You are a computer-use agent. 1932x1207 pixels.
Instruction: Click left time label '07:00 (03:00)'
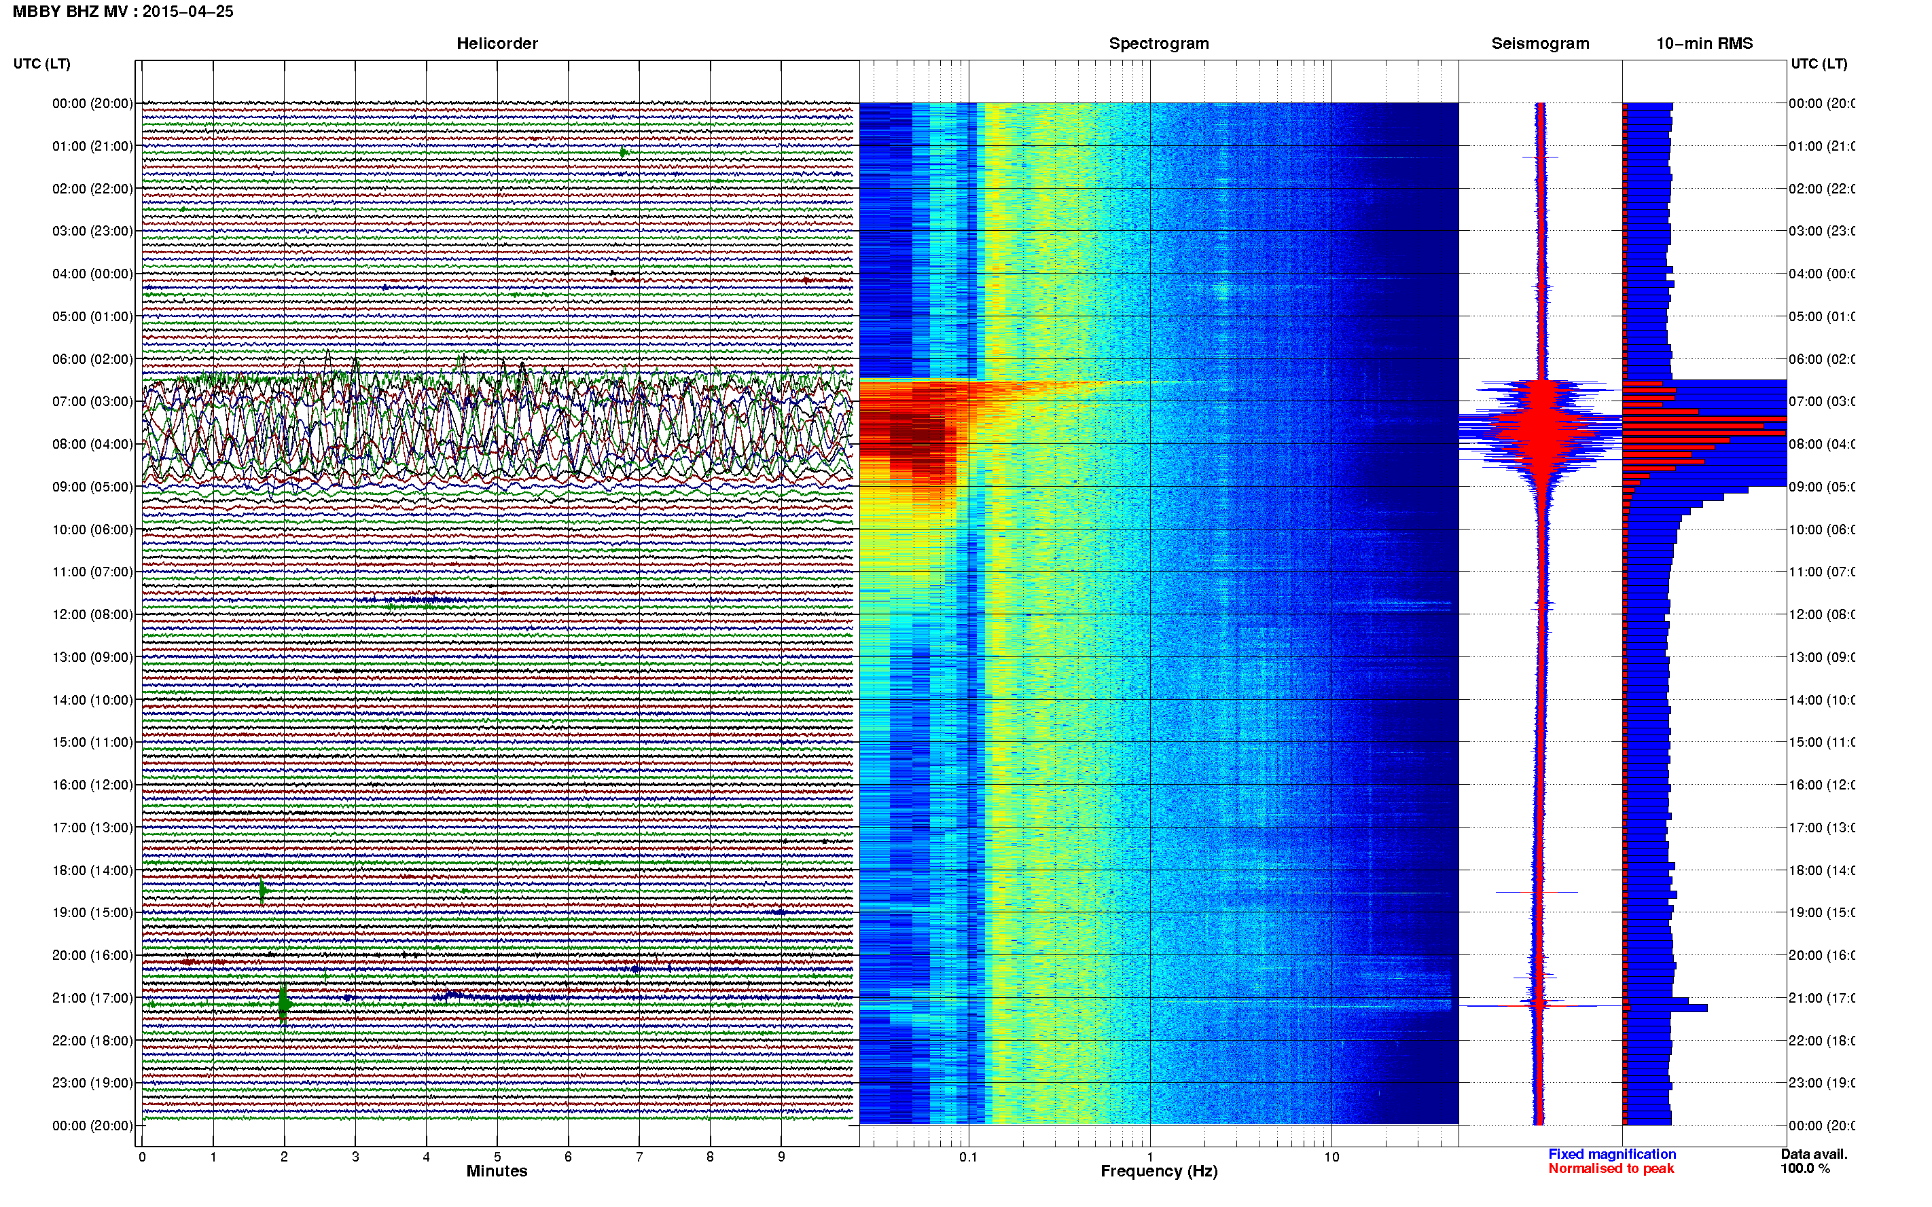(x=92, y=401)
